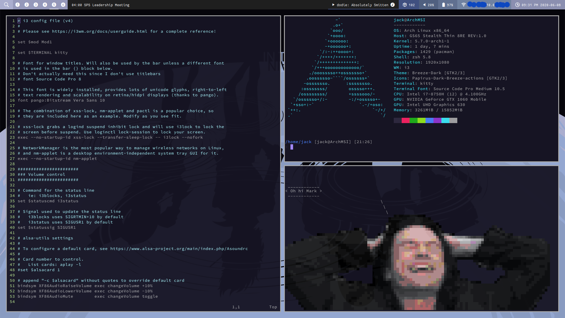Click the i3wm.org userguide URL in the config
The width and height of the screenshot is (565, 318).
[99, 31]
